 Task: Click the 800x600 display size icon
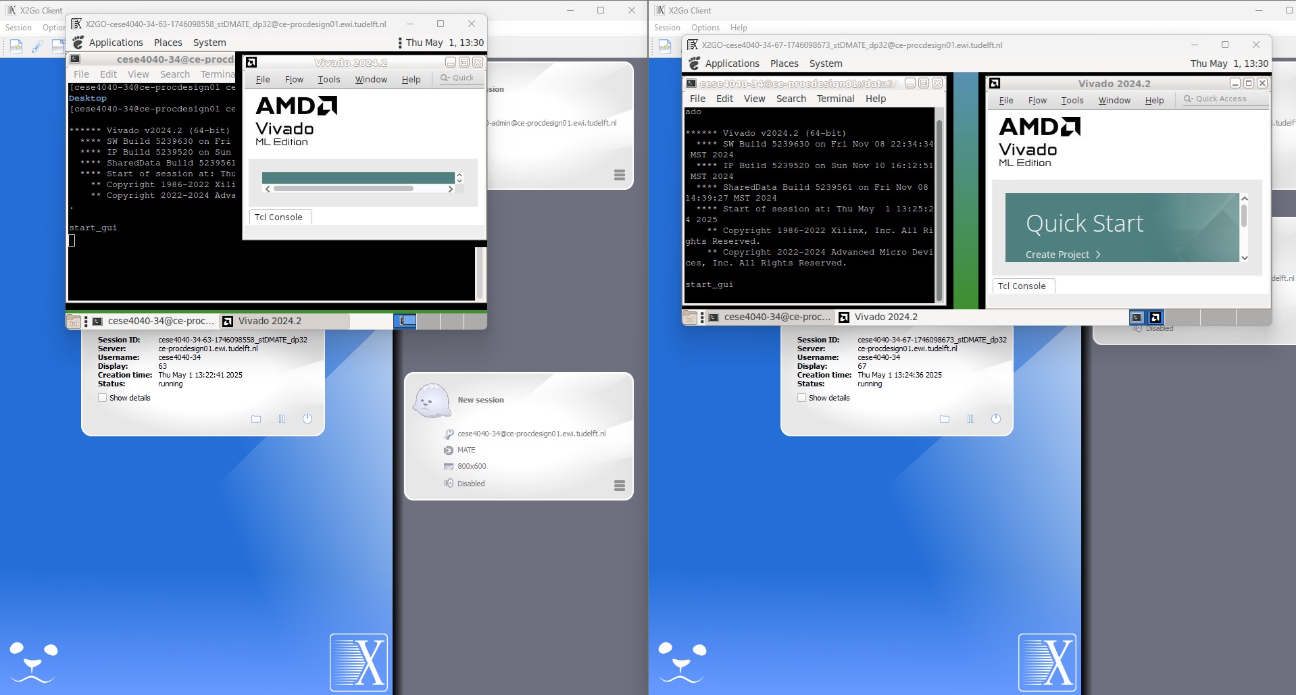449,466
